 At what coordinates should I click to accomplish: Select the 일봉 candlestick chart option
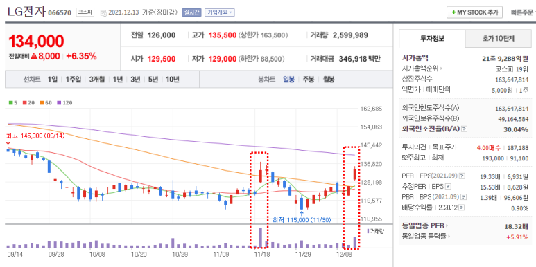click(x=289, y=80)
